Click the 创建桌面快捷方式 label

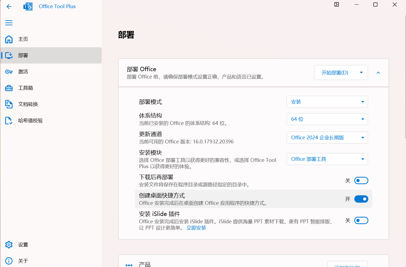(162, 196)
